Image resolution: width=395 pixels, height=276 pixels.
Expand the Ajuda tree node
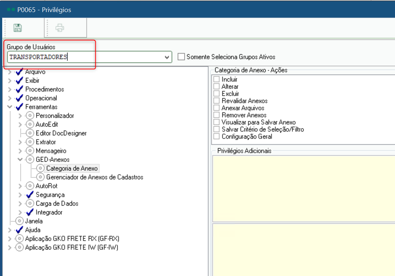point(10,230)
